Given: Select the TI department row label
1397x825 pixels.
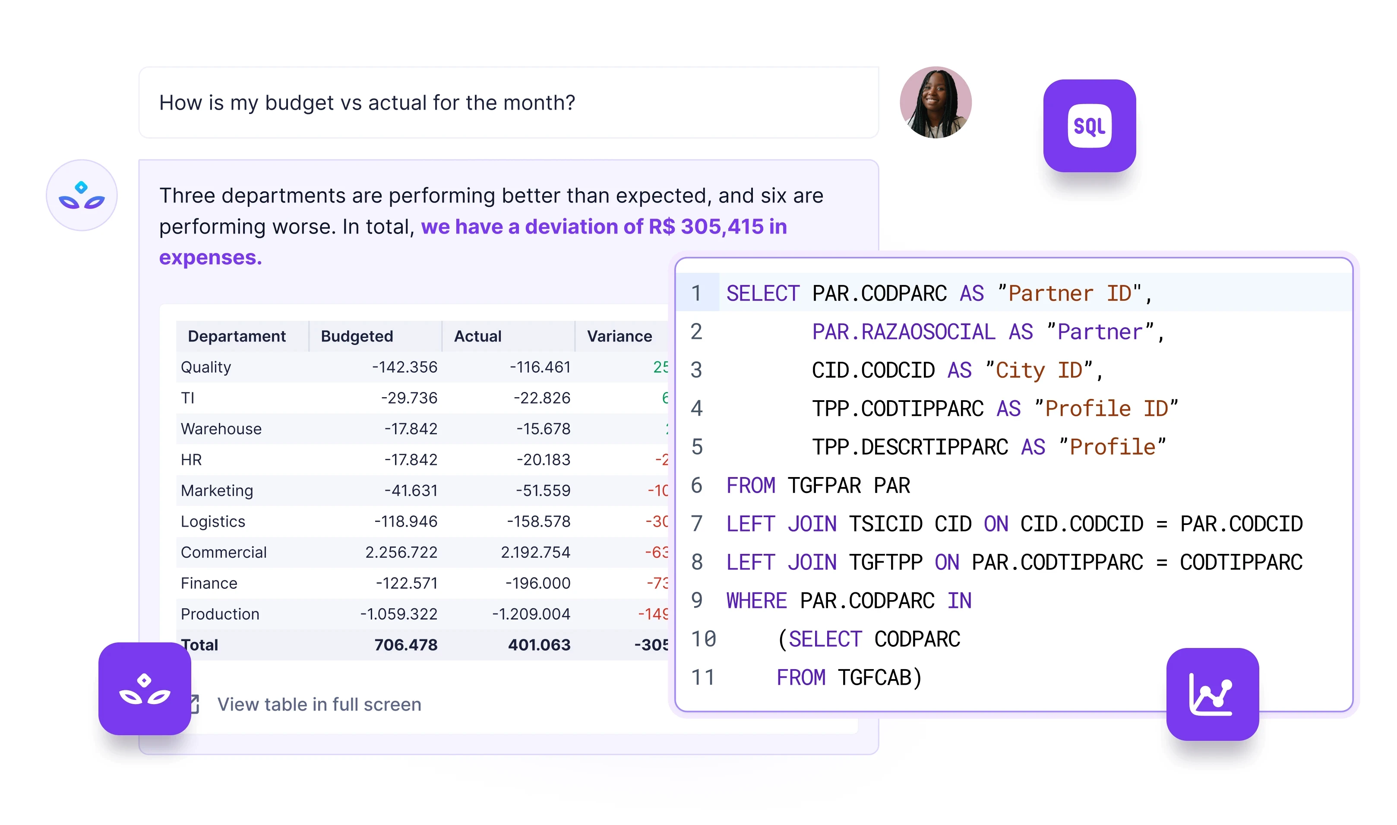Looking at the screenshot, I should [x=187, y=398].
